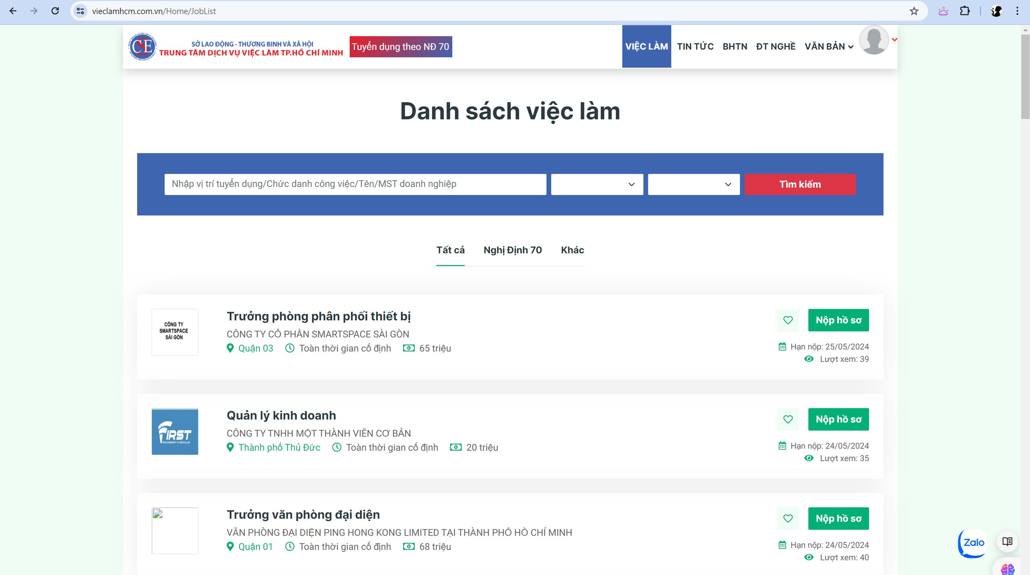Open the pink extension icon in toolbar
Screen dimensions: 1030x575
coord(943,11)
